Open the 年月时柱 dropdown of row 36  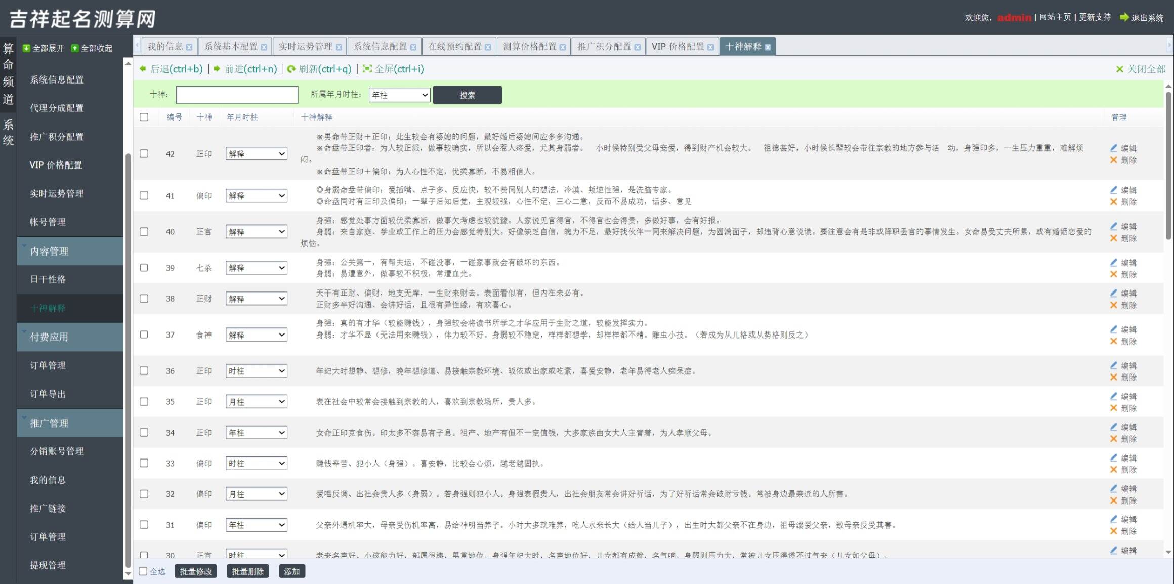(x=256, y=371)
